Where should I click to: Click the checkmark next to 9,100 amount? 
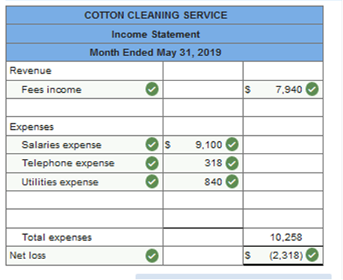232,144
